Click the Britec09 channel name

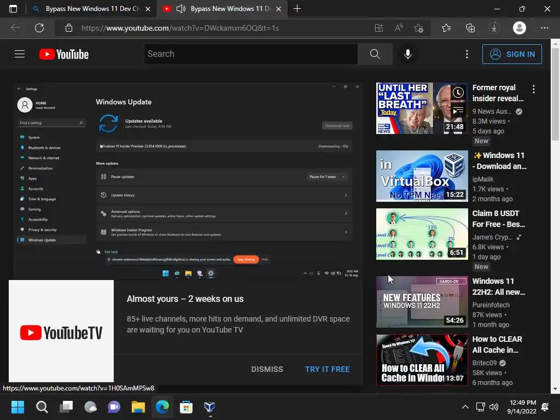click(x=485, y=363)
